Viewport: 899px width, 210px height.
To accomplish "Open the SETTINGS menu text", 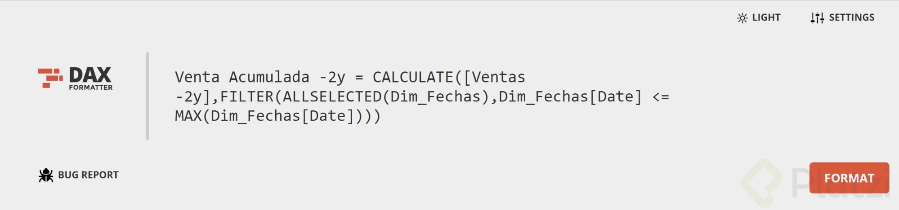I will coord(851,17).
